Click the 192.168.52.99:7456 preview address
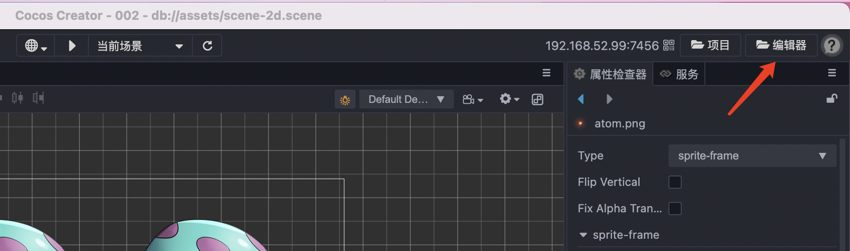850x251 pixels. tap(602, 46)
